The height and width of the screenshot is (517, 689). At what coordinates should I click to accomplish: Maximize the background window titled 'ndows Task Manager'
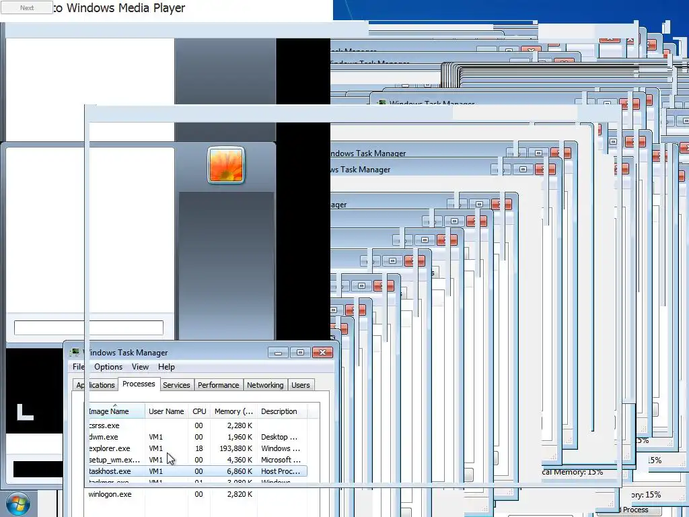tap(538, 153)
